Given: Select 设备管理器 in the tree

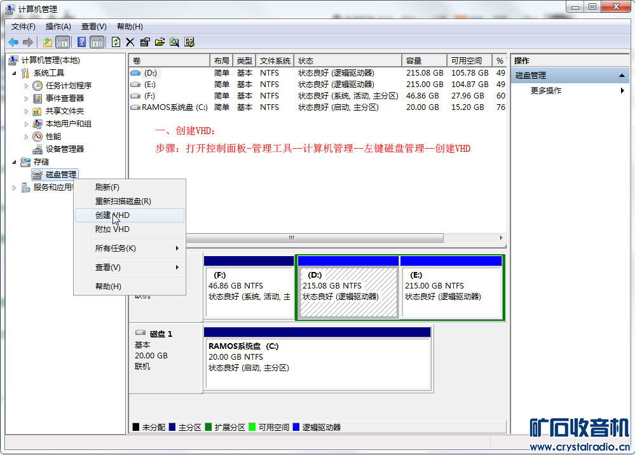Looking at the screenshot, I should pyautogui.click(x=64, y=149).
